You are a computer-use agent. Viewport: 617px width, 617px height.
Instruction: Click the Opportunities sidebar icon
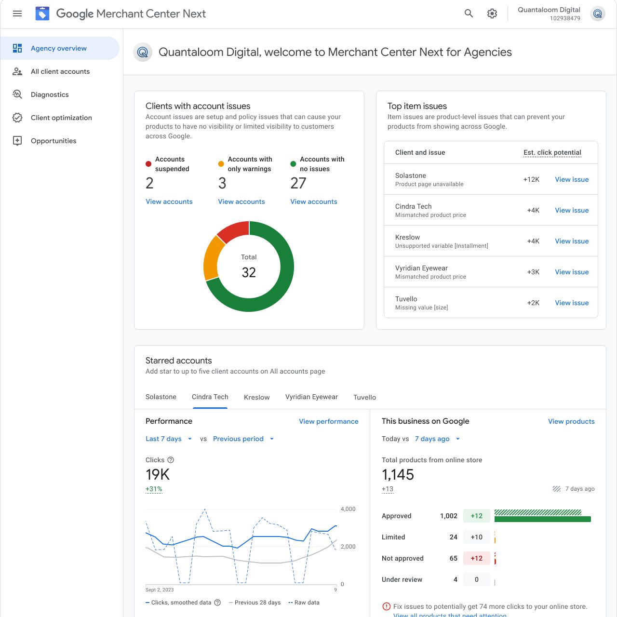pyautogui.click(x=17, y=141)
